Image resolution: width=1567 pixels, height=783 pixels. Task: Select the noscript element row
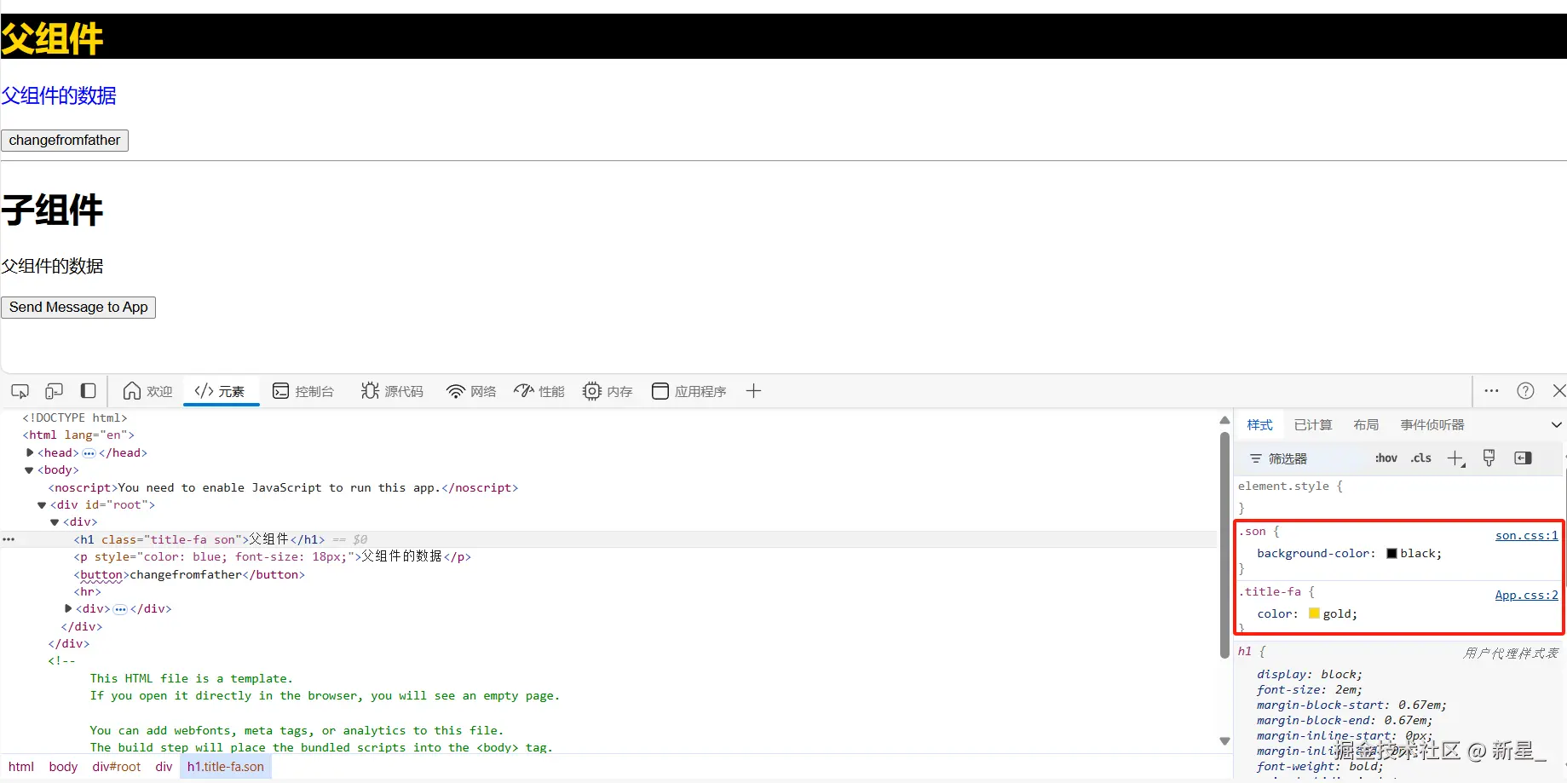point(608,487)
